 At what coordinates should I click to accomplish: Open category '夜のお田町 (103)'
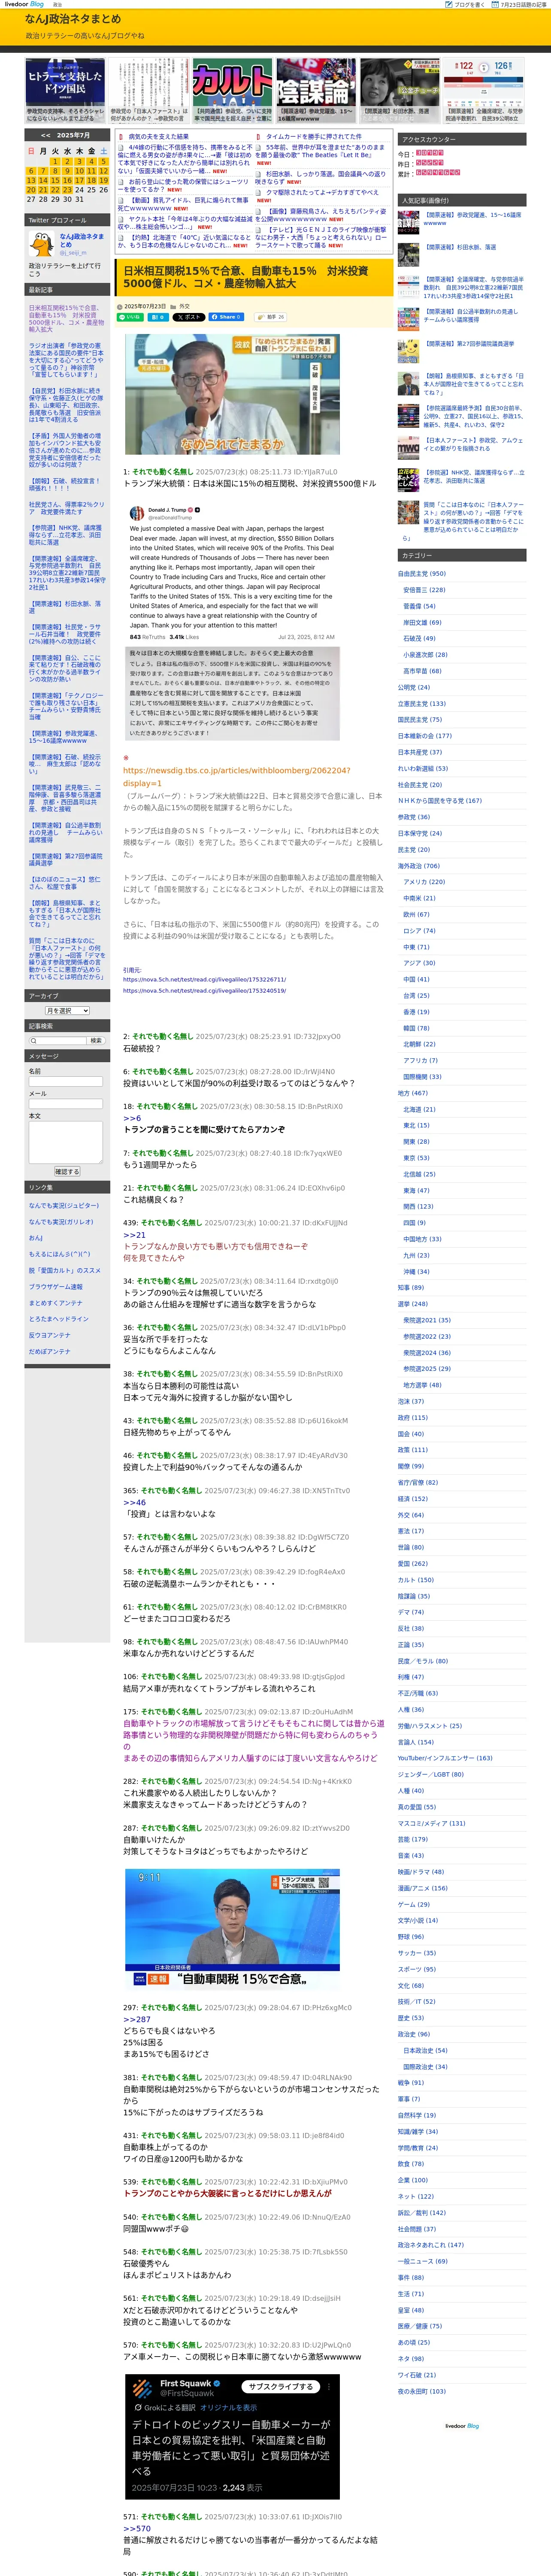[x=422, y=2391]
